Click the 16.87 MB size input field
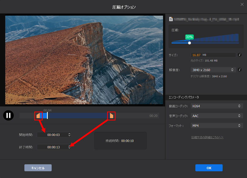This screenshot has height=178, width=247. 213,55
